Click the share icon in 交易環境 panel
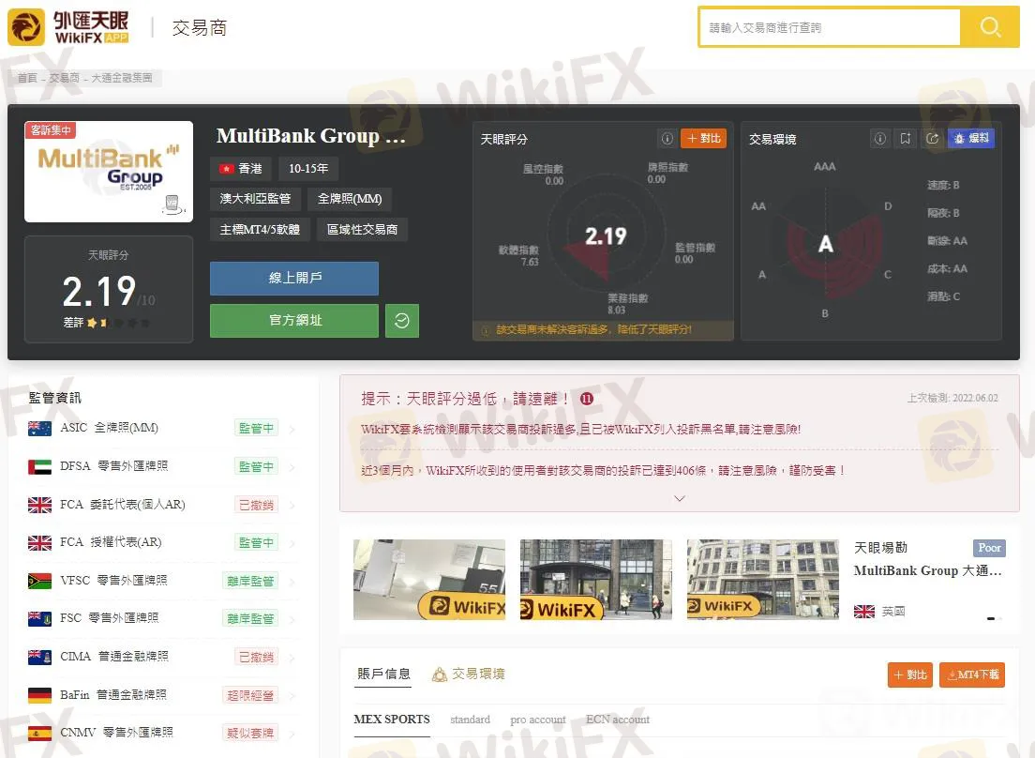This screenshot has width=1035, height=758. [932, 139]
